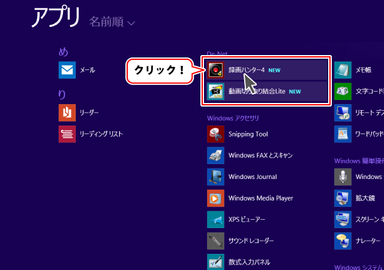Expand the 名前順 sort dropdown

click(x=112, y=22)
